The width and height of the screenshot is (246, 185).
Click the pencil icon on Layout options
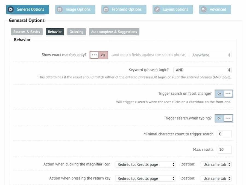157,9
